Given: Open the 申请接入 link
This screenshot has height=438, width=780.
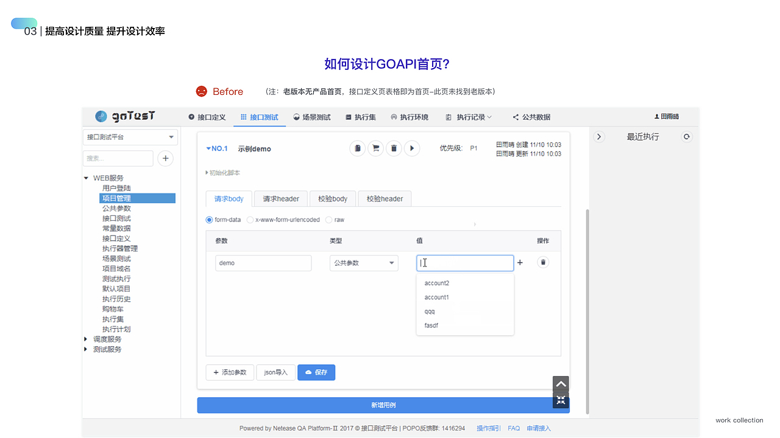Looking at the screenshot, I should point(539,428).
